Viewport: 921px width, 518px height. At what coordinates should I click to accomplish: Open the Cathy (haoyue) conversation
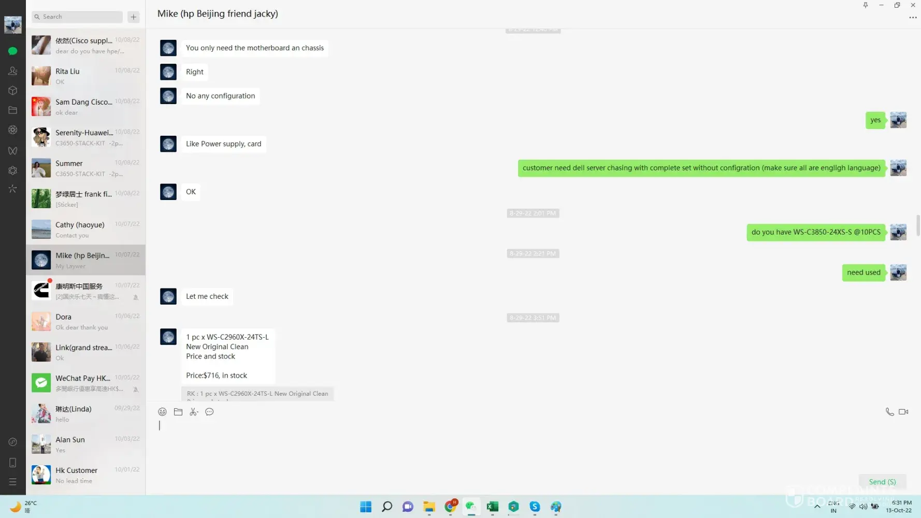85,229
